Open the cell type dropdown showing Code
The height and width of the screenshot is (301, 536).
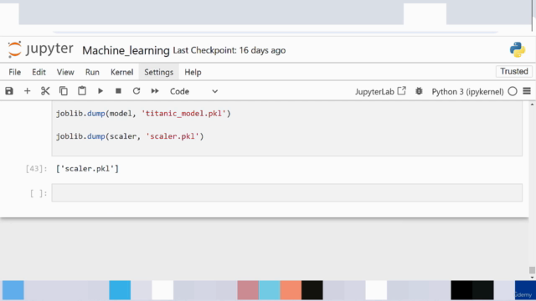(193, 91)
